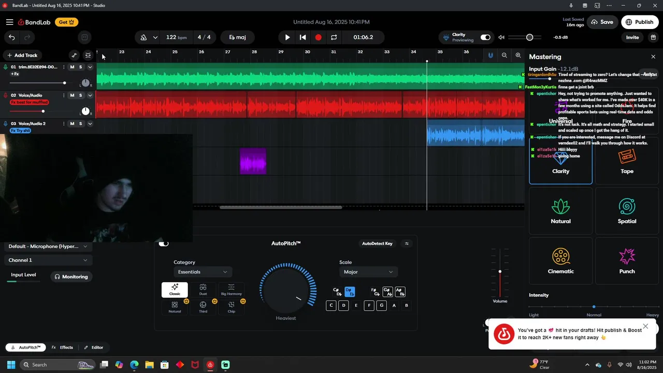
Task: Toggle the Clarity mastering preview switch
Action: [485, 37]
